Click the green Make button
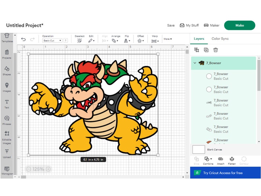 pos(240,25)
